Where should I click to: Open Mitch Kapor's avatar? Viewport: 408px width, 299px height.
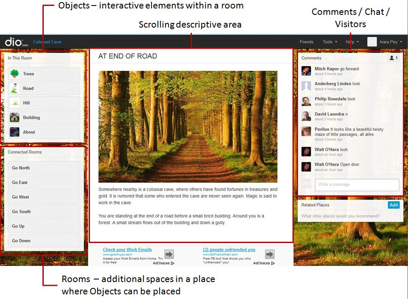(306, 71)
